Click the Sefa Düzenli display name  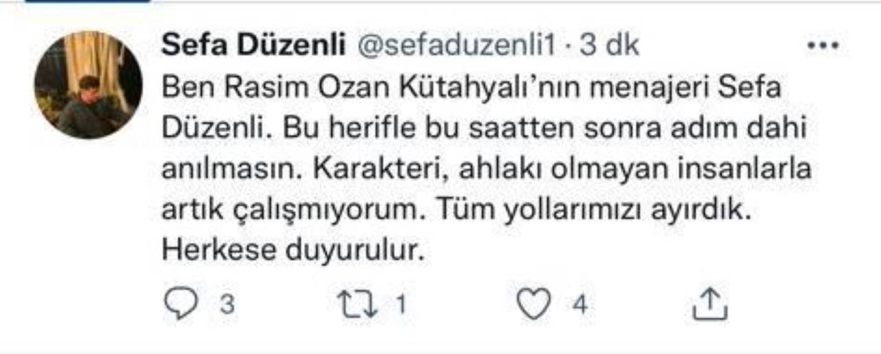point(253,46)
